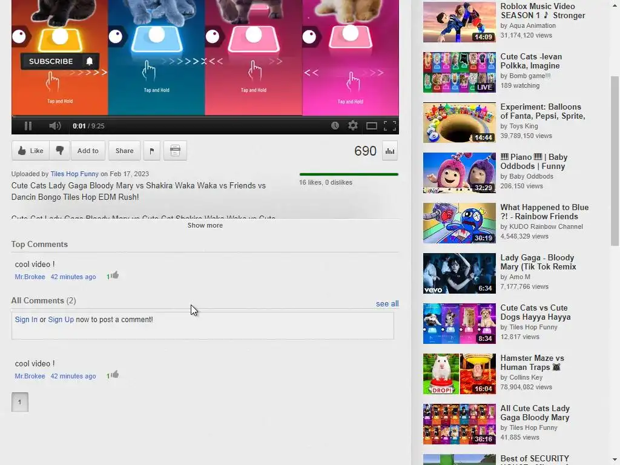Open Cute Cats vs Cute Dogs thumbnail

point(459,323)
